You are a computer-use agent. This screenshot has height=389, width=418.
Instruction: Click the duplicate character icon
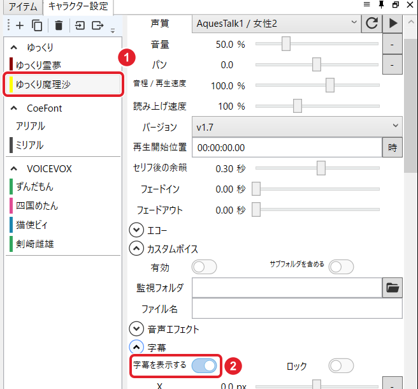click(x=37, y=26)
